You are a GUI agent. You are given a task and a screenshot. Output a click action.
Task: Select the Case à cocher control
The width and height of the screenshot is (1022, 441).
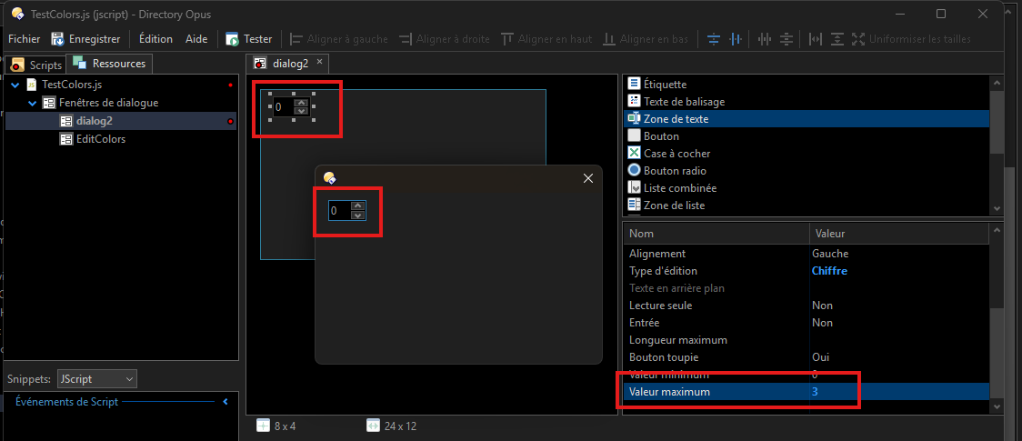676,153
